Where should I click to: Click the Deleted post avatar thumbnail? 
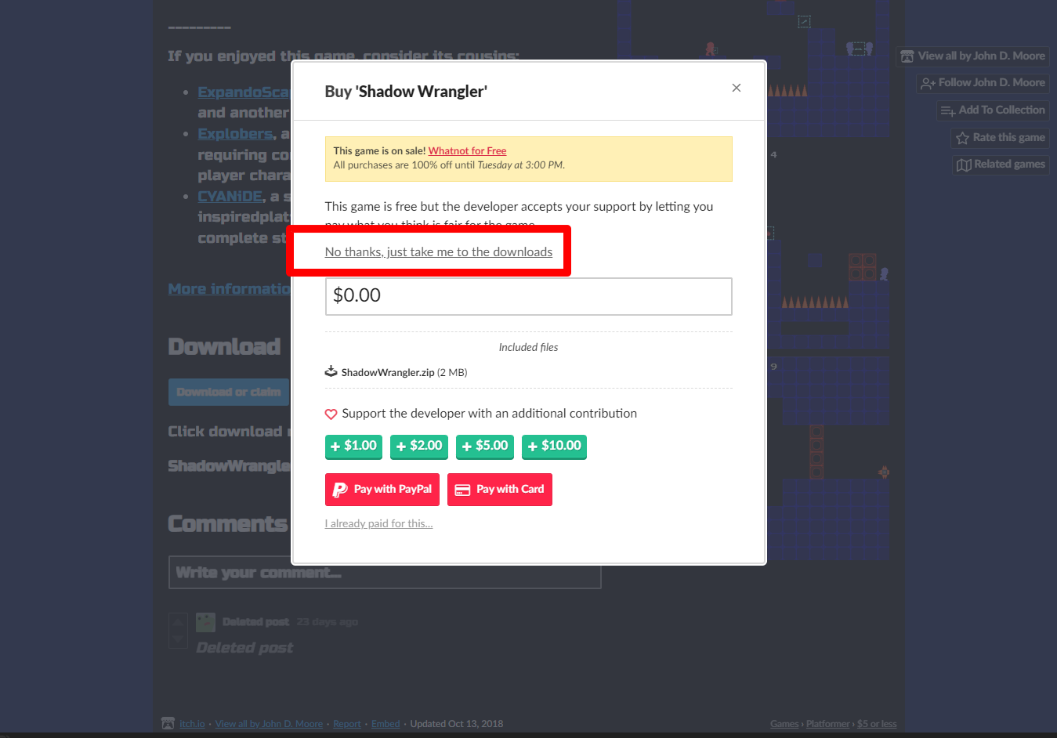click(205, 622)
